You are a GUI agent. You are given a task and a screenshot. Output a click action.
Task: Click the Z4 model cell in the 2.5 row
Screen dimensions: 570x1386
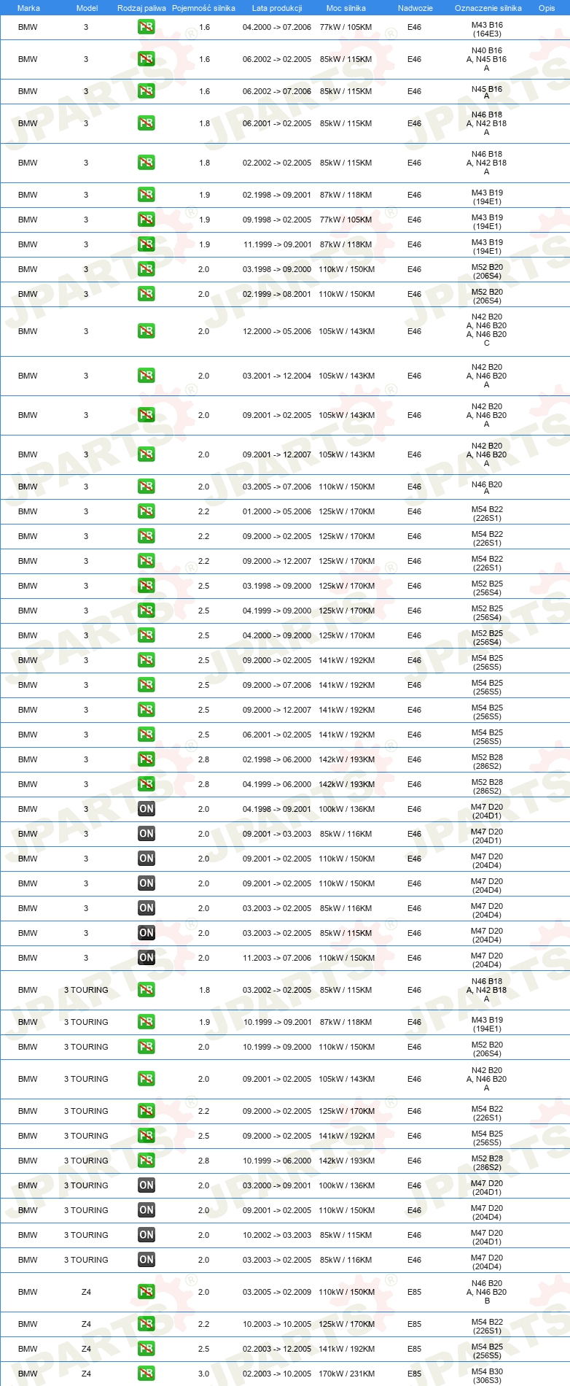coord(86,1349)
